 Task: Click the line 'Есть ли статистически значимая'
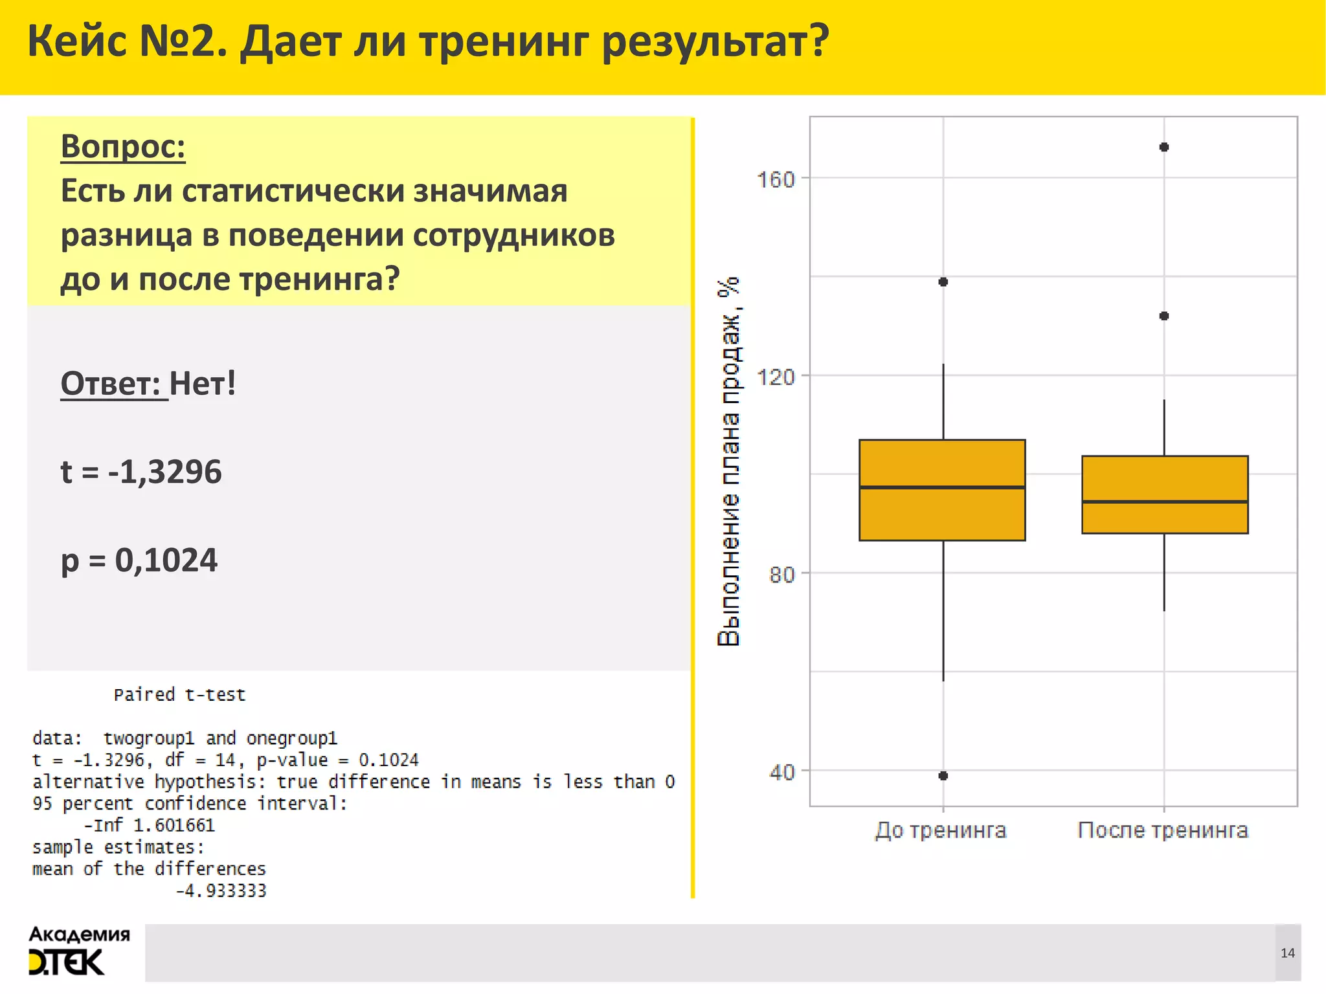pyautogui.click(x=314, y=191)
